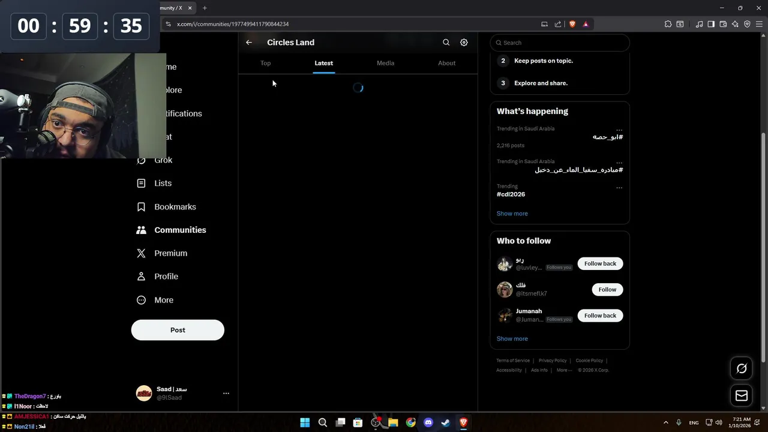
Task: Click the X search input field
Action: pos(560,43)
